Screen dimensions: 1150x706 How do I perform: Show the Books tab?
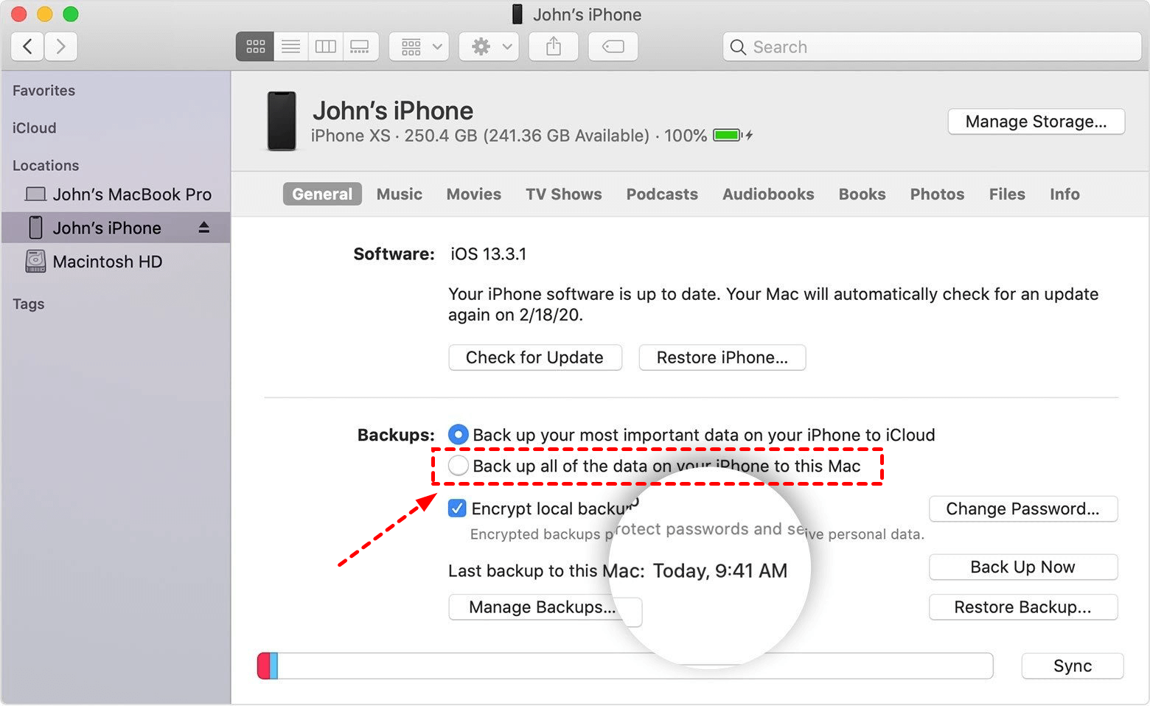tap(862, 194)
